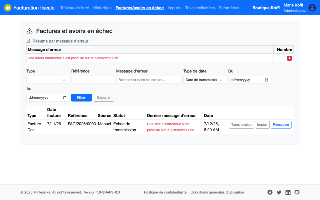Open the Twitter footer icon
The width and height of the screenshot is (320, 200).
(279, 192)
